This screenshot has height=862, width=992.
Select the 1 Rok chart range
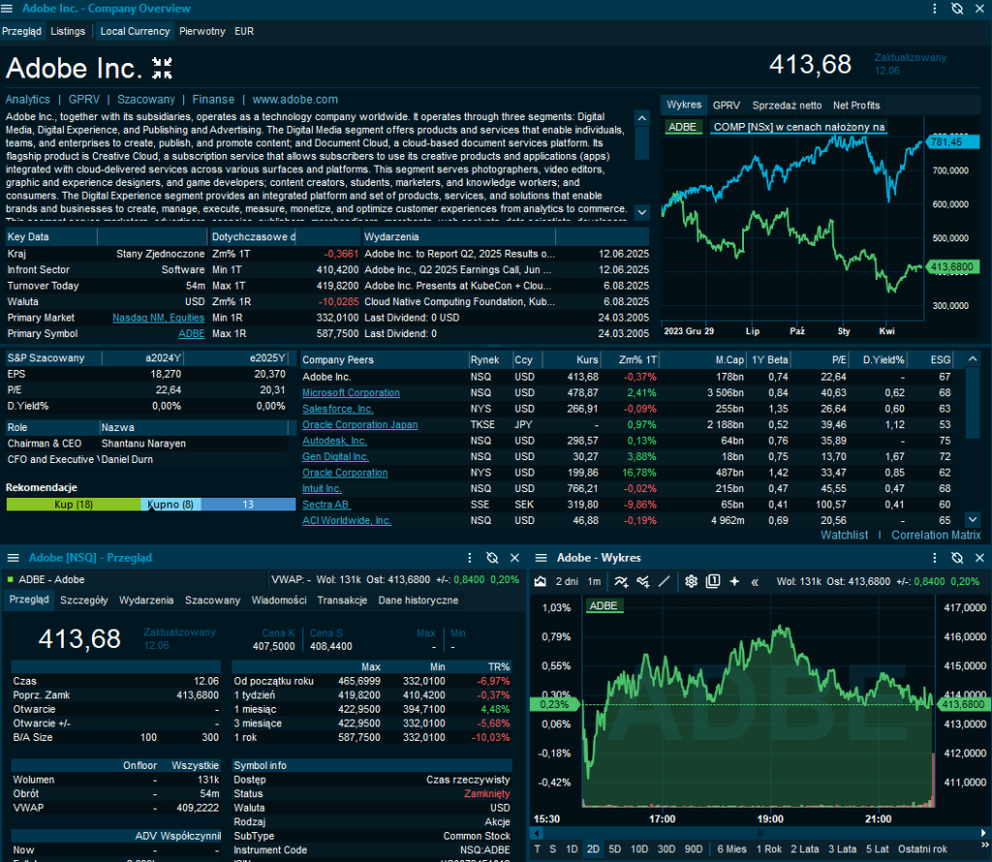coord(769,848)
